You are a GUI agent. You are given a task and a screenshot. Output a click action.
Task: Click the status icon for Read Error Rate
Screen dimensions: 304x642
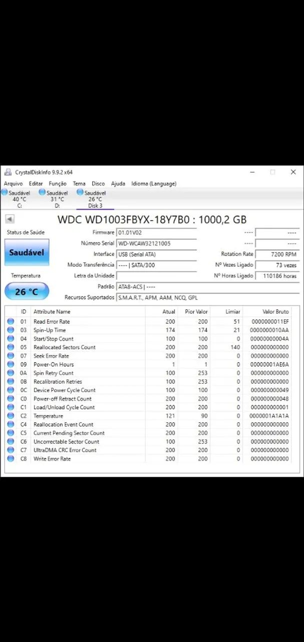[x=11, y=322]
